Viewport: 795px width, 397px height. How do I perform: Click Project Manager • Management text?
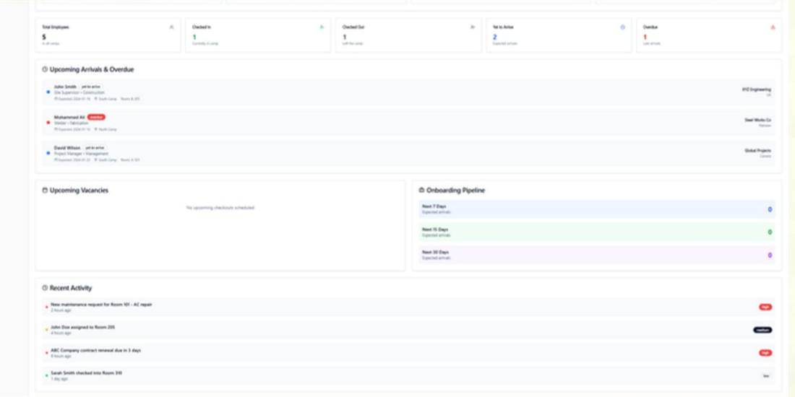pyautogui.click(x=81, y=154)
